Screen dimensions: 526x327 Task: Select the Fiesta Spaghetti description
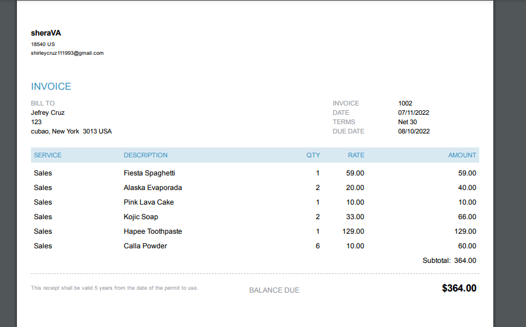(149, 173)
